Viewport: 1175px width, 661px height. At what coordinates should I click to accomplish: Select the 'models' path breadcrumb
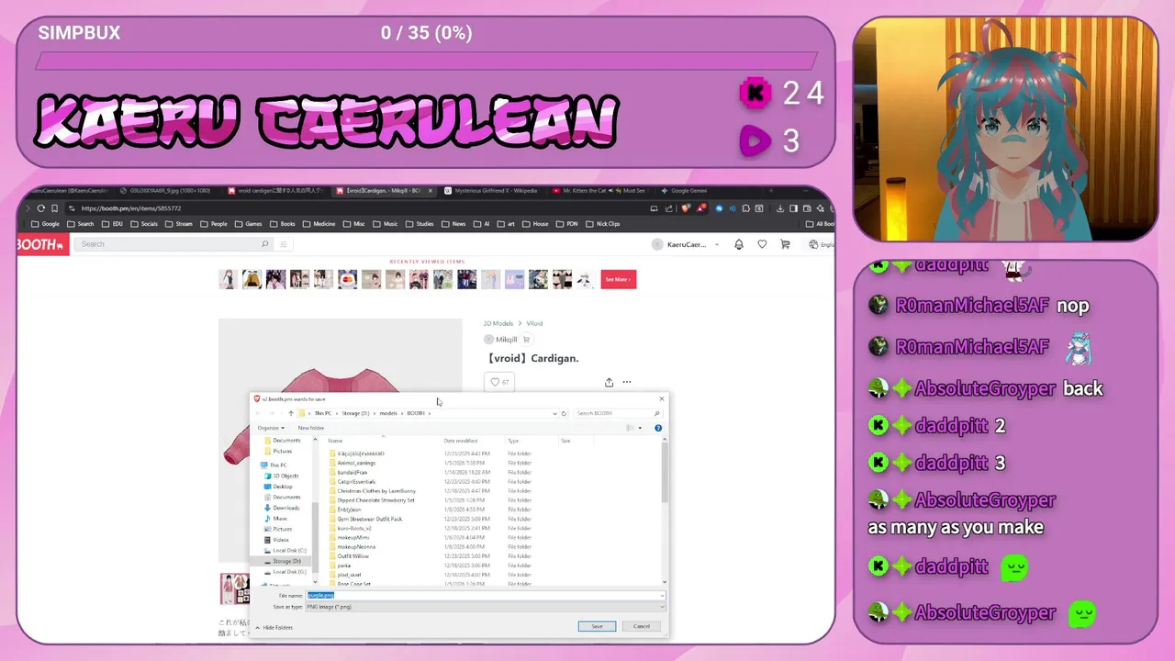[x=388, y=413]
